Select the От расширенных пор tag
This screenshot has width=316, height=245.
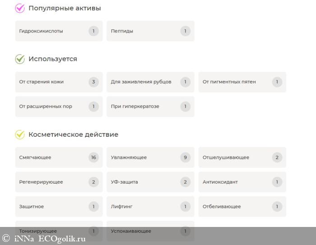(59, 106)
